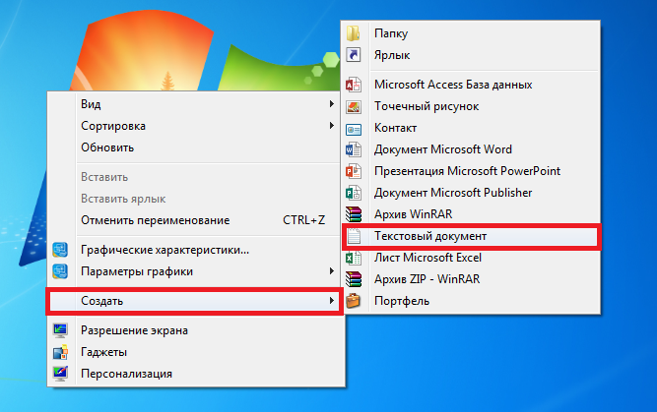
Task: Select Контакт in the create submenu
Action: pos(471,128)
